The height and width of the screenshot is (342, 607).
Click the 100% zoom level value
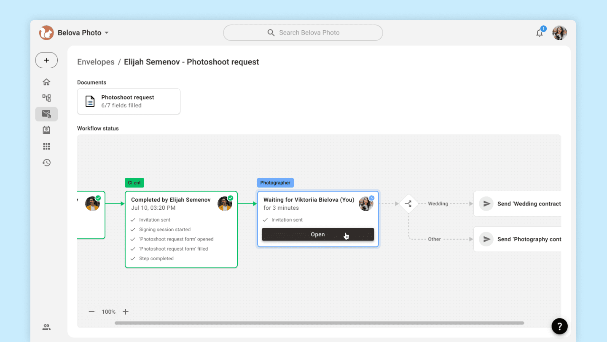(108, 312)
